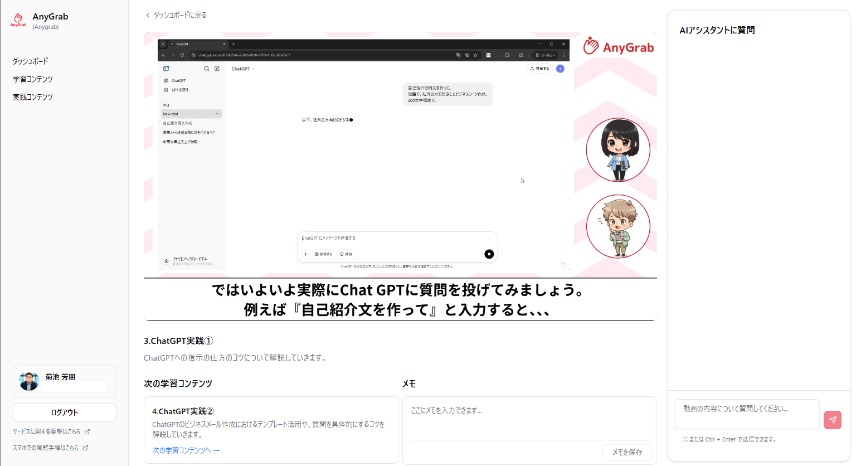
Task: Click the ログアウト button
Action: point(65,412)
